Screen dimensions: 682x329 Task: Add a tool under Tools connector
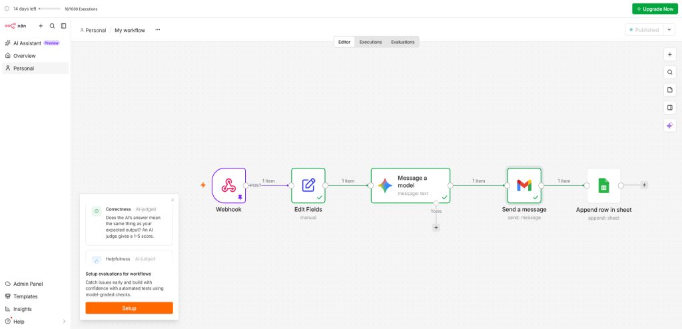point(436,228)
